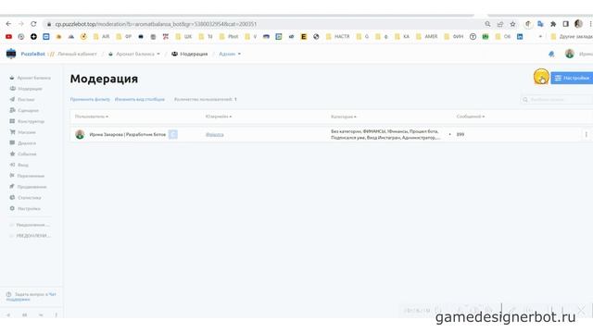Viewport: 593px width, 333px height.
Task: Open the Админ breadcrumb dropdown
Action: click(x=230, y=54)
